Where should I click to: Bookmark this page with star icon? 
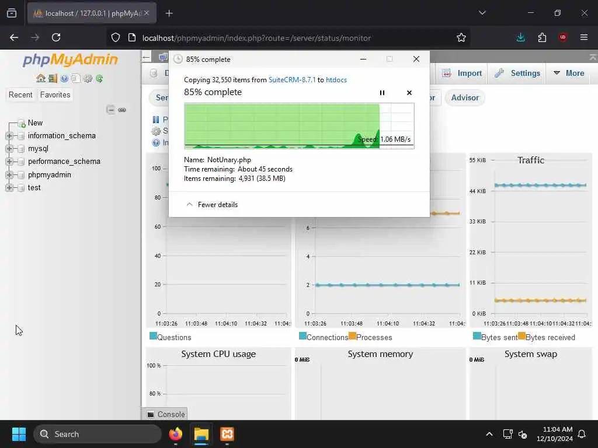[461, 37]
